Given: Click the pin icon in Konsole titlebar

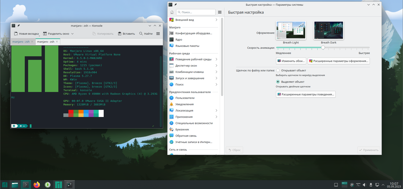Looking at the screenshot, I should coord(19,26).
